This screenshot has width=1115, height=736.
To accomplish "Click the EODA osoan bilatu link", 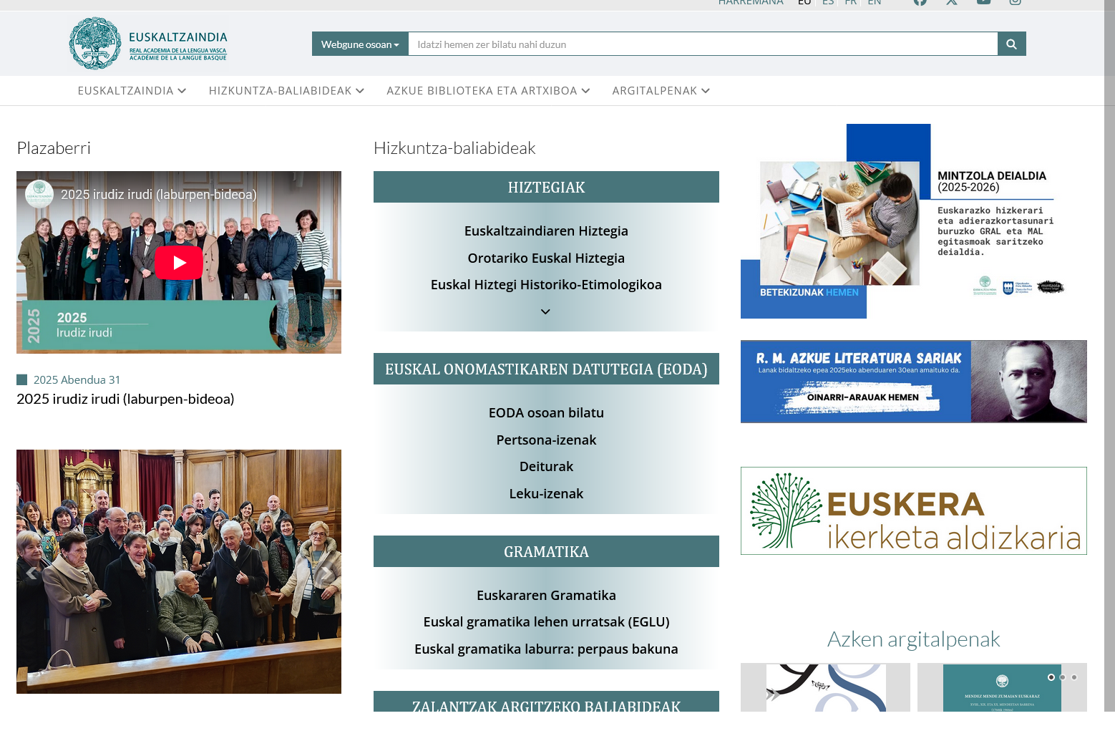I will click(546, 413).
